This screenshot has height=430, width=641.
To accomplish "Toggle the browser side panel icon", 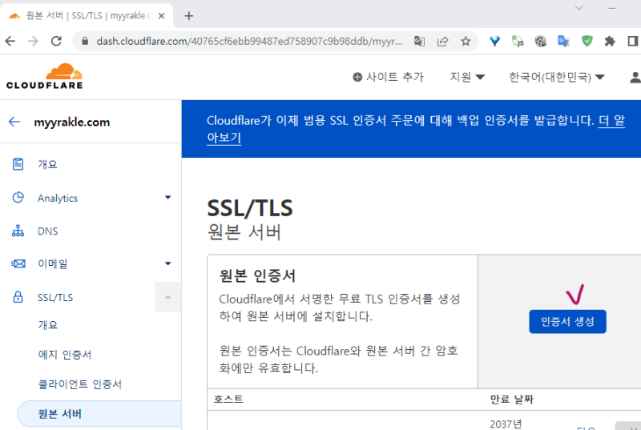I will tap(633, 41).
